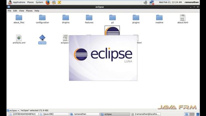Switch to the ramanathan taskbar window
The width and height of the screenshot is (206, 116).
click(84, 114)
